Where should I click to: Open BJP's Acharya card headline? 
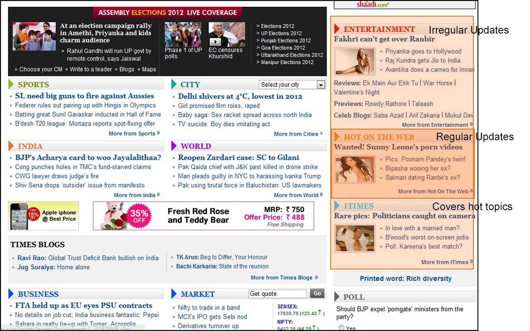(88, 157)
